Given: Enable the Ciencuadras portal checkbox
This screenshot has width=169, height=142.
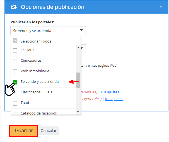Looking at the screenshot, I should (x=15, y=61).
